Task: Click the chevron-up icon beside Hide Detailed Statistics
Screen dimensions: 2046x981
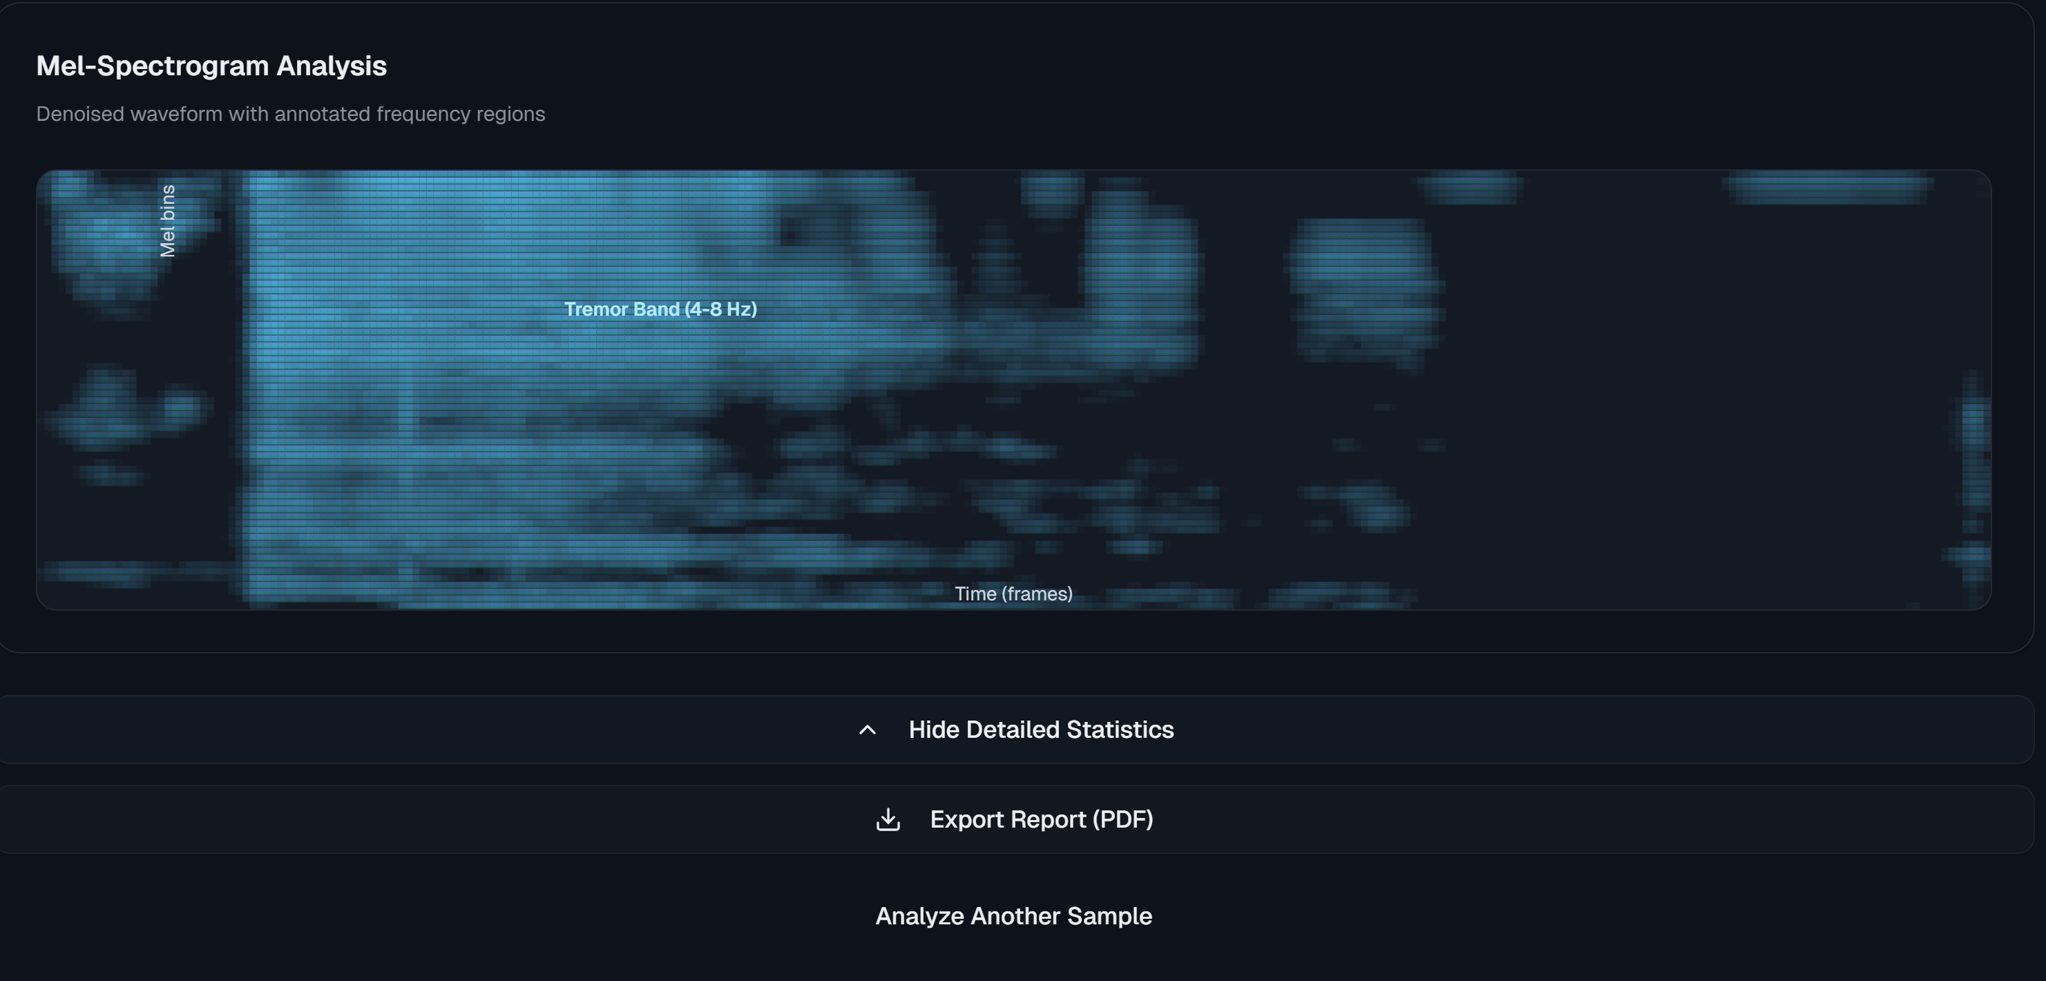Action: click(868, 730)
